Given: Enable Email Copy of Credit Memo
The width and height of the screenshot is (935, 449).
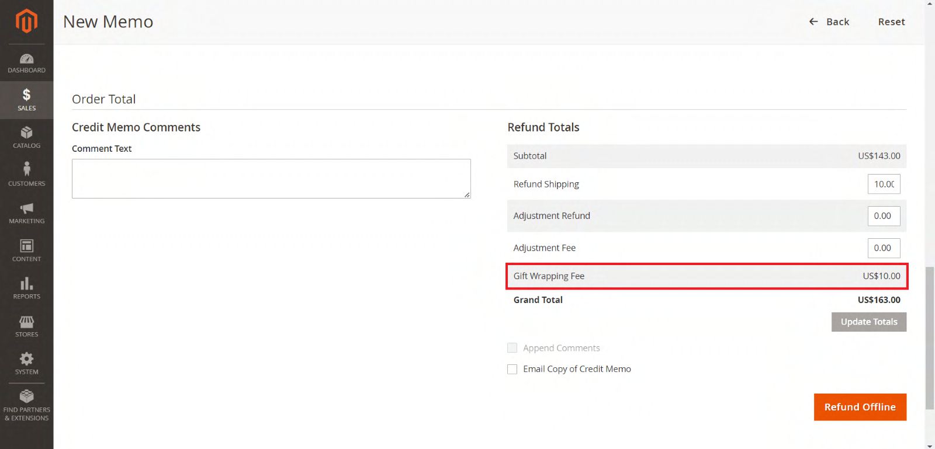Looking at the screenshot, I should tap(512, 369).
